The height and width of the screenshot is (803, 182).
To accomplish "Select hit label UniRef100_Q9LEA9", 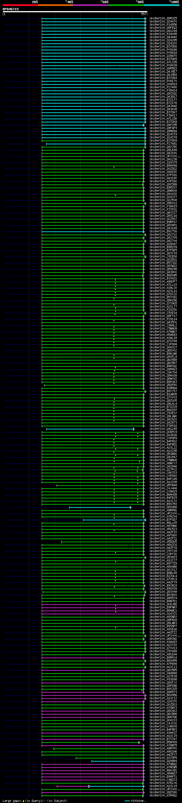I will 163,150.
